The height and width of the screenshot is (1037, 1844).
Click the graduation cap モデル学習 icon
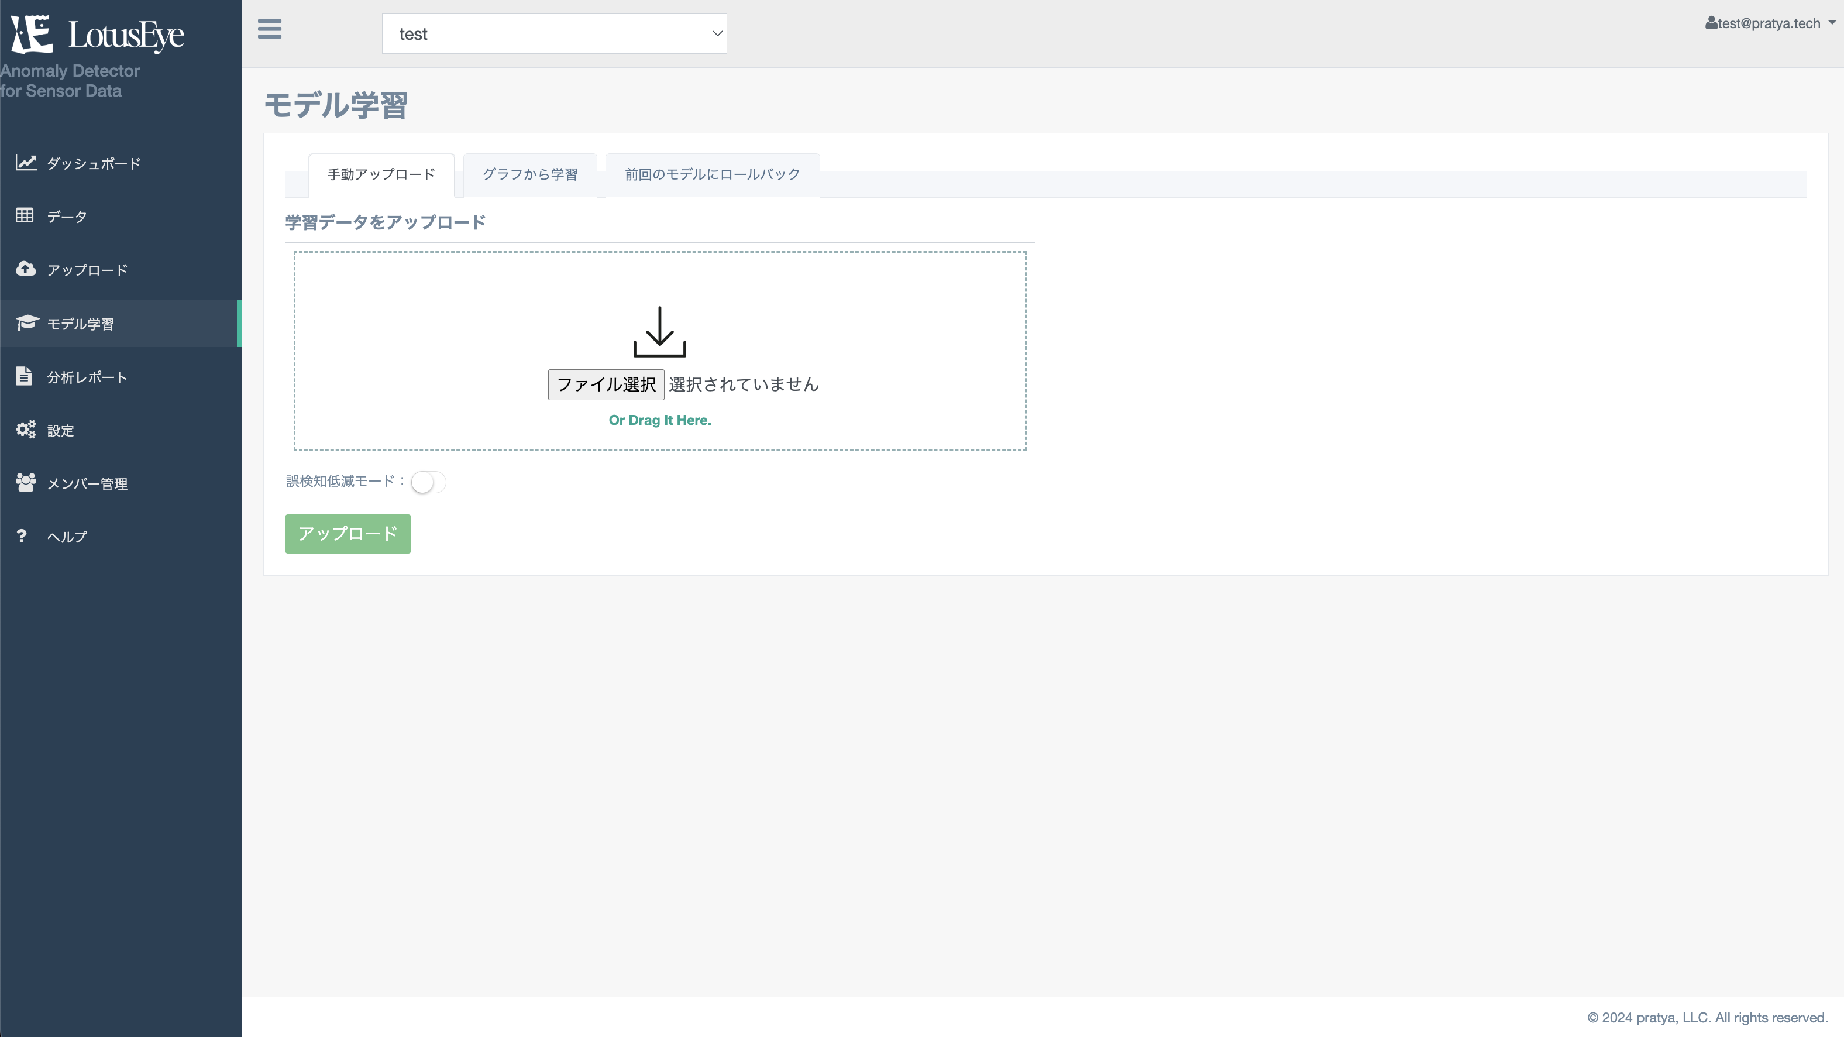click(x=26, y=322)
